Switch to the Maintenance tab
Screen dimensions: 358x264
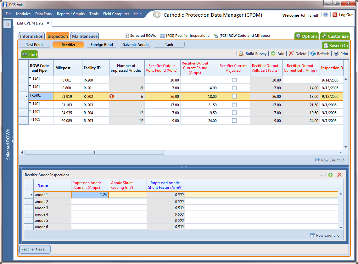85,36
